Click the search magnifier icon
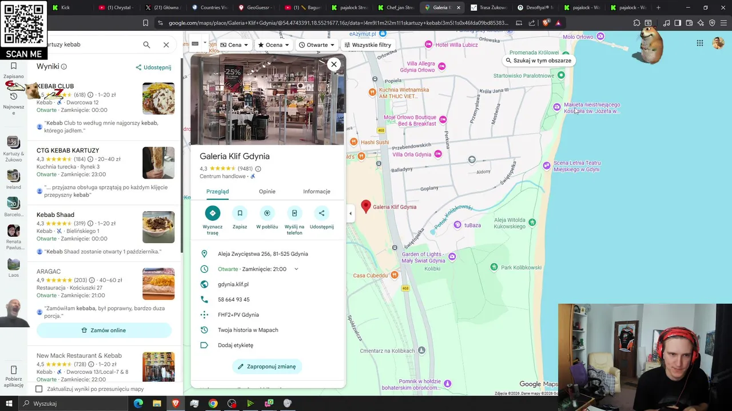Screen dimensions: 732x411 tap(147, 45)
